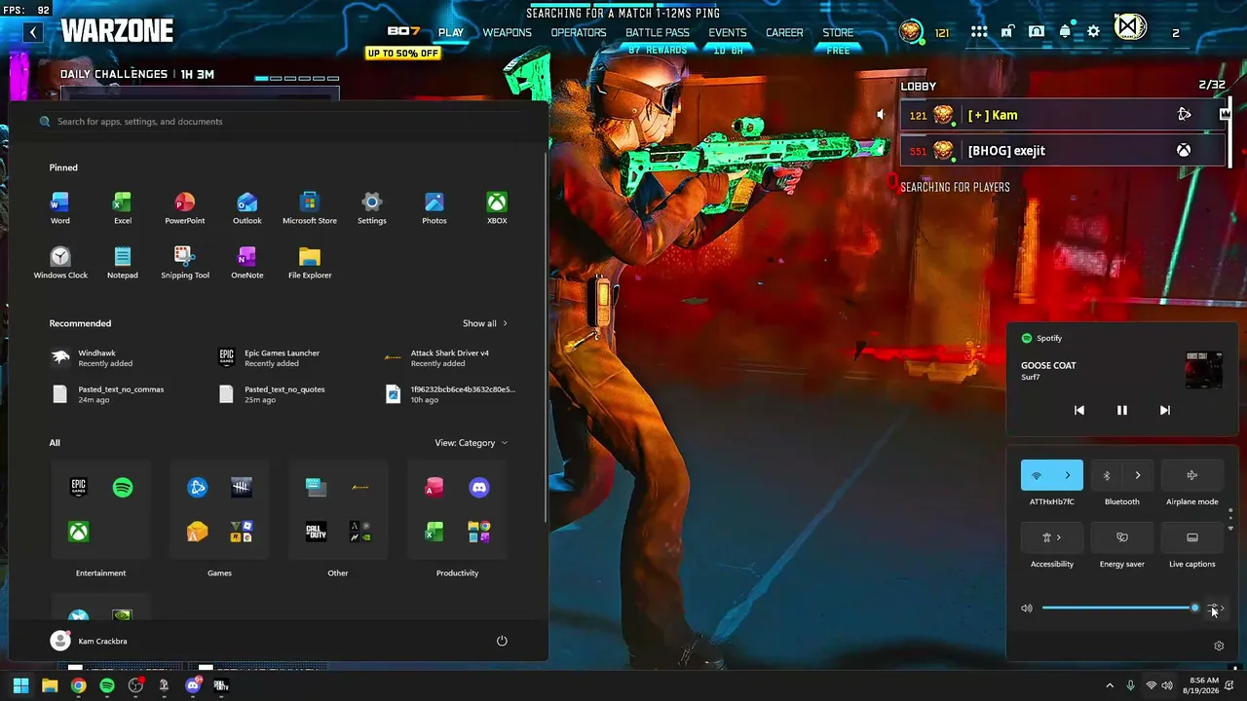Mute volume using the speaker icon
Image resolution: width=1247 pixels, height=701 pixels.
coord(1027,609)
